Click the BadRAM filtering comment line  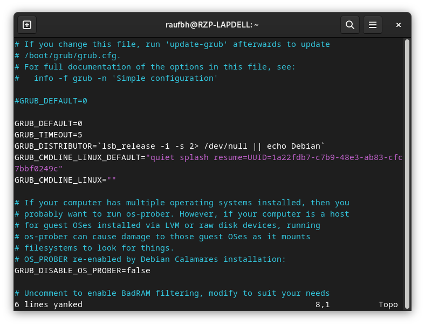[172, 293]
